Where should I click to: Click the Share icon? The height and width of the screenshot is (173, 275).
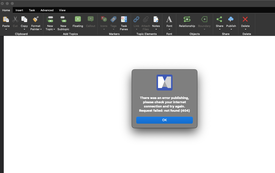point(219,19)
